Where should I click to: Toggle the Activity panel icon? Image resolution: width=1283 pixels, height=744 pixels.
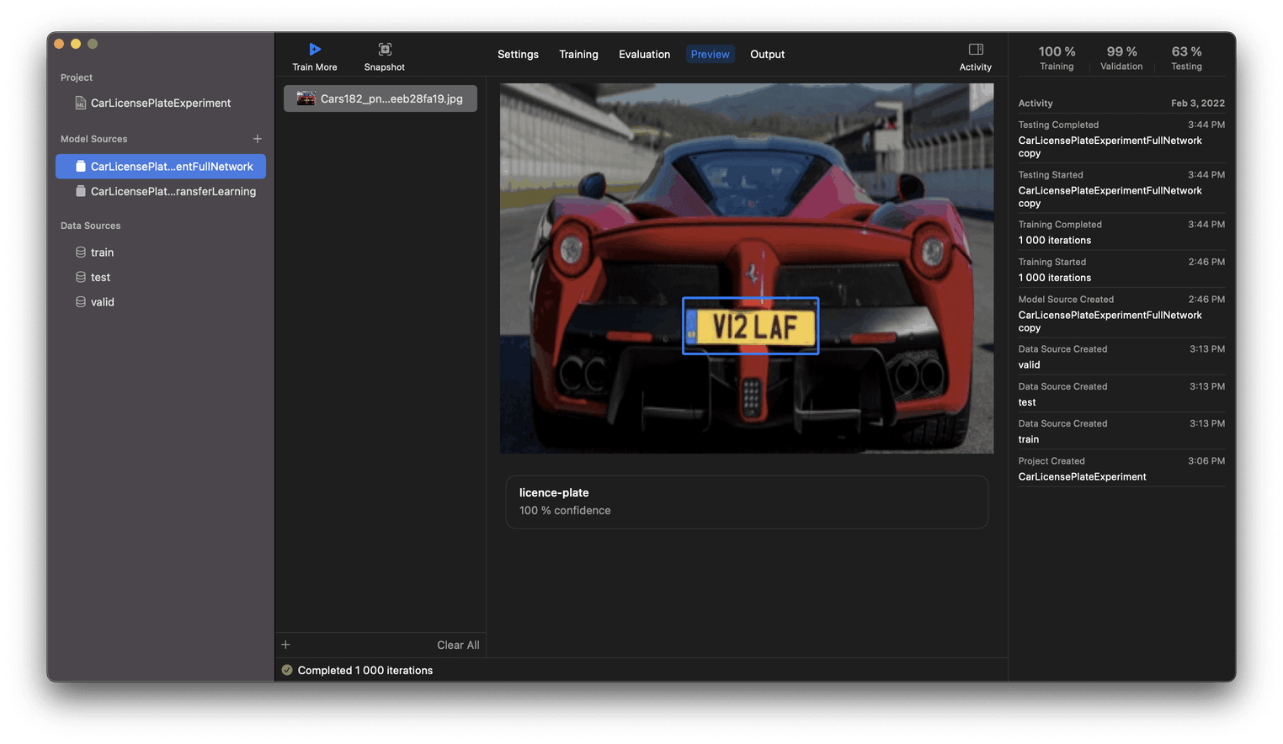point(976,49)
